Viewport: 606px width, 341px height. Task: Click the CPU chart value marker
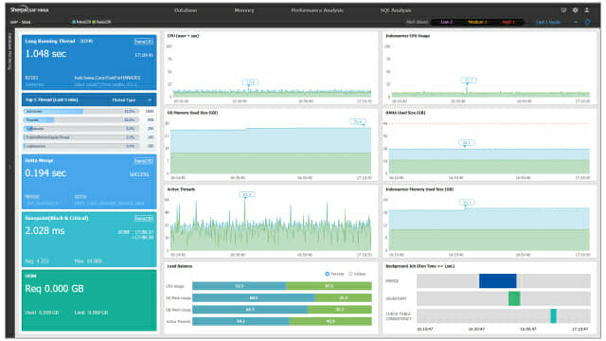tap(250, 82)
